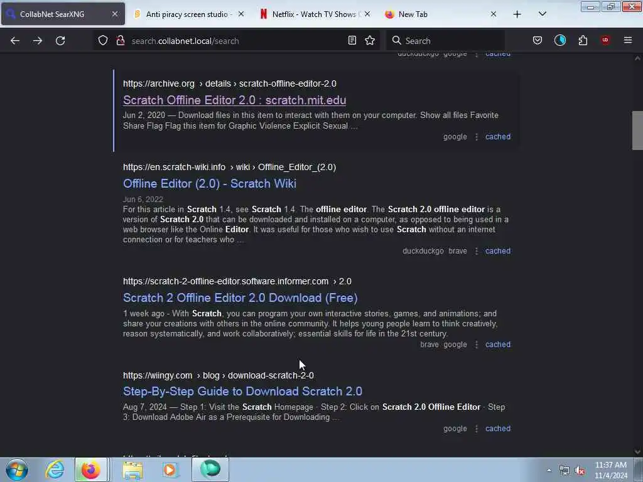Select Firefox in the taskbar
The height and width of the screenshot is (482, 643).
point(91,469)
